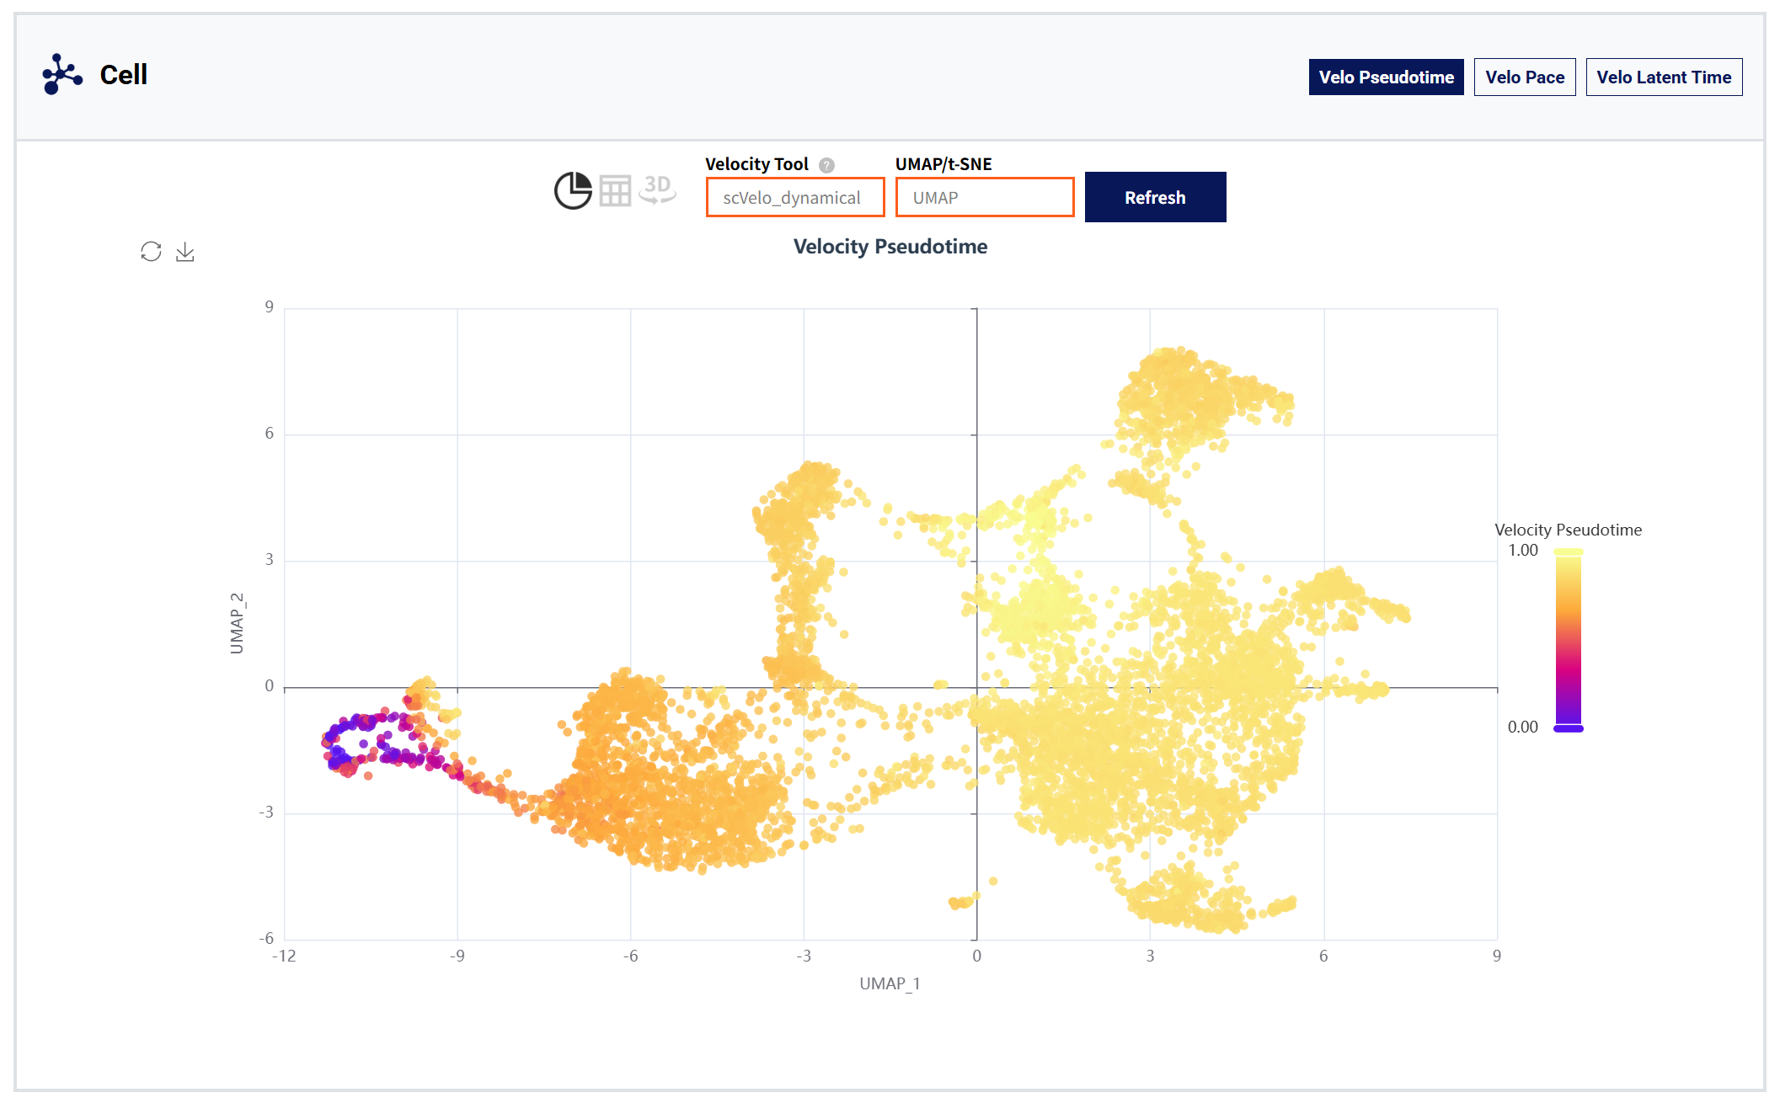Switch to Velo Pseudotime tab
The height and width of the screenshot is (1103, 1780).
[1386, 77]
